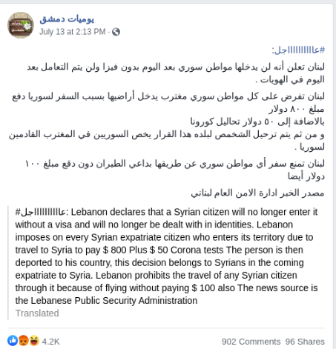The width and height of the screenshot is (336, 349).
Task: View the 96 Shares list
Action: pos(305,342)
